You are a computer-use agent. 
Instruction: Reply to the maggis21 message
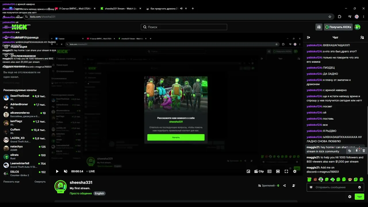pyautogui.click(x=350, y=151)
